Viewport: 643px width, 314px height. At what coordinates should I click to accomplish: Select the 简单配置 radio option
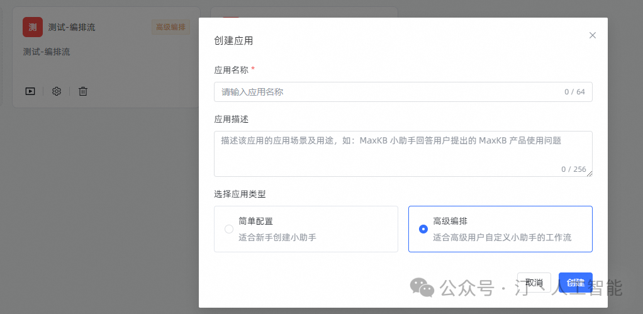(x=229, y=229)
